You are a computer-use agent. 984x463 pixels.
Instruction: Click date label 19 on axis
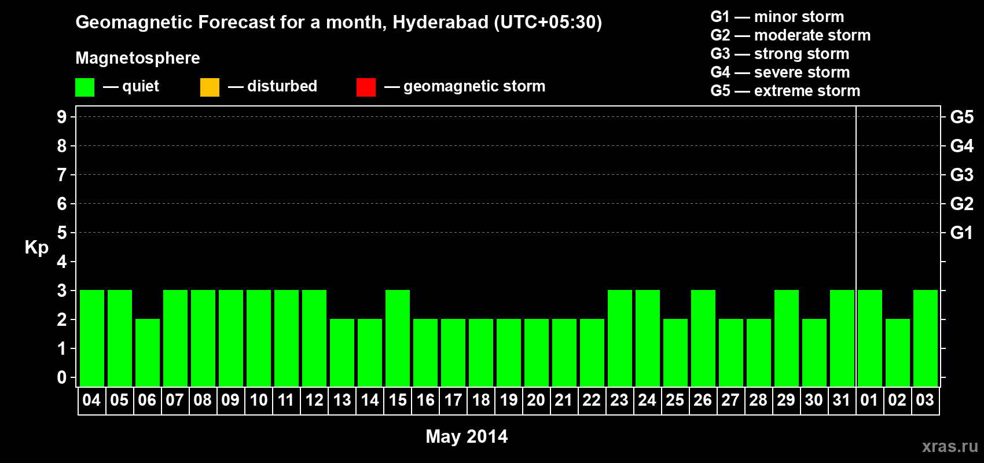508,400
